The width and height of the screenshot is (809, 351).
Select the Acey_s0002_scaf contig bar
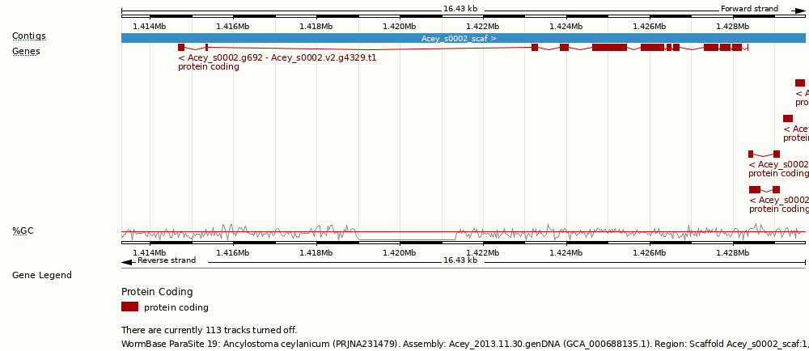[x=459, y=38]
